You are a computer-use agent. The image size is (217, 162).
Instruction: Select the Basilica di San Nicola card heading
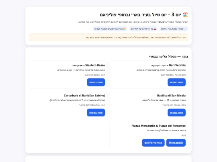pyautogui.click(x=171, y=96)
